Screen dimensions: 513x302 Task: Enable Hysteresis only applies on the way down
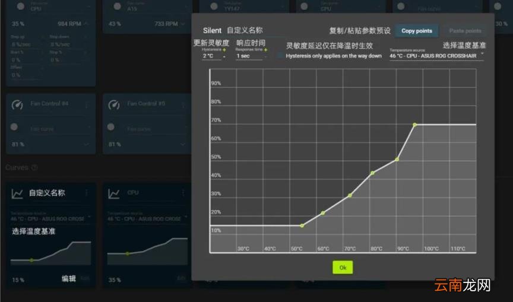click(280, 56)
